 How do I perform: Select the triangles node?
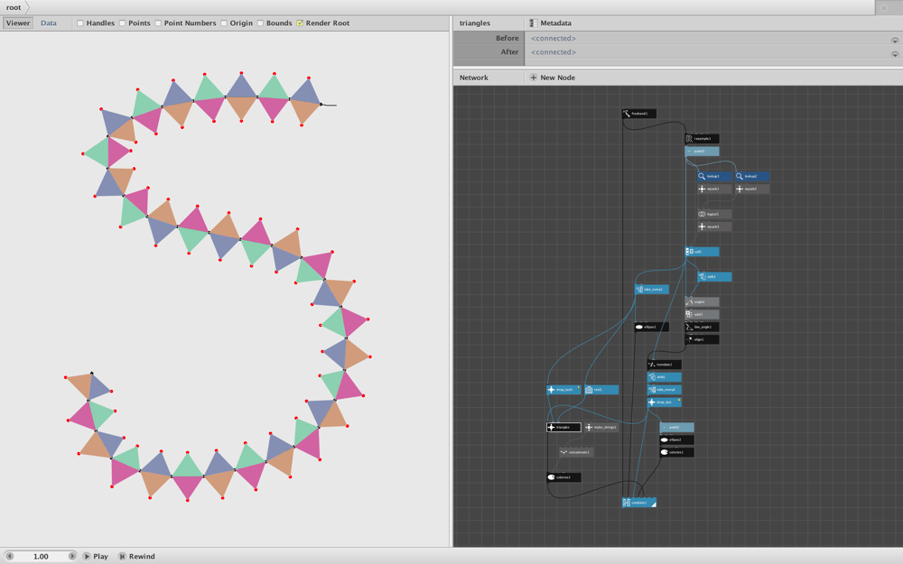[x=563, y=427]
